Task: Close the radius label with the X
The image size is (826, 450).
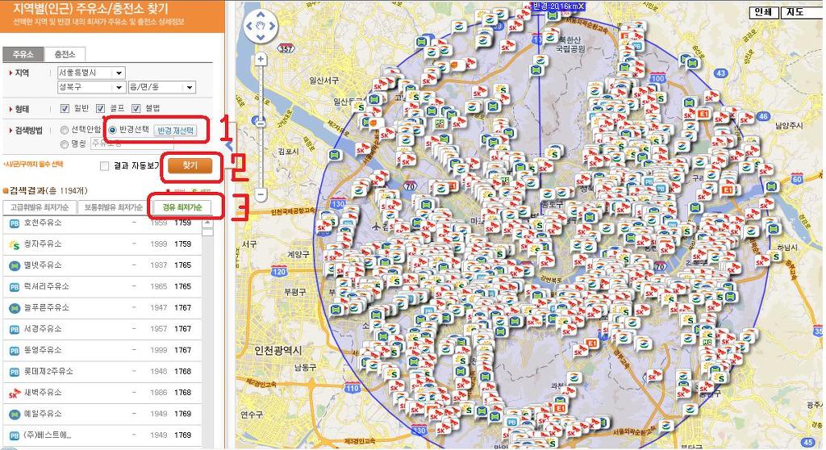Action: (x=581, y=6)
